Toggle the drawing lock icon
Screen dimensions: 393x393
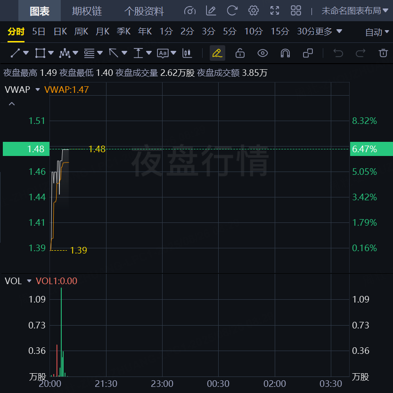pos(240,53)
